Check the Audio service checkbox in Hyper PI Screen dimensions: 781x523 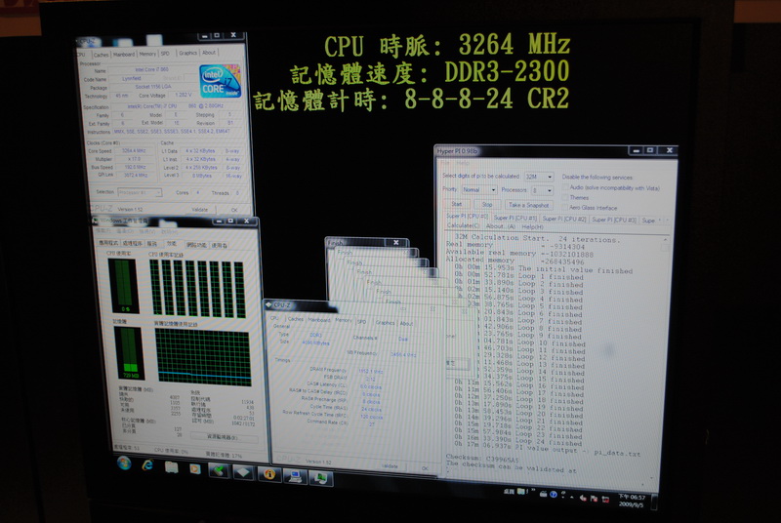click(x=565, y=187)
